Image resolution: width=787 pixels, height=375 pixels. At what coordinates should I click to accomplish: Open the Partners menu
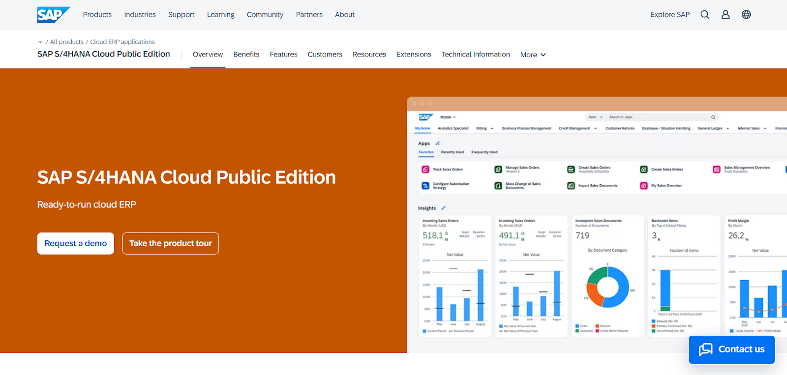309,15
